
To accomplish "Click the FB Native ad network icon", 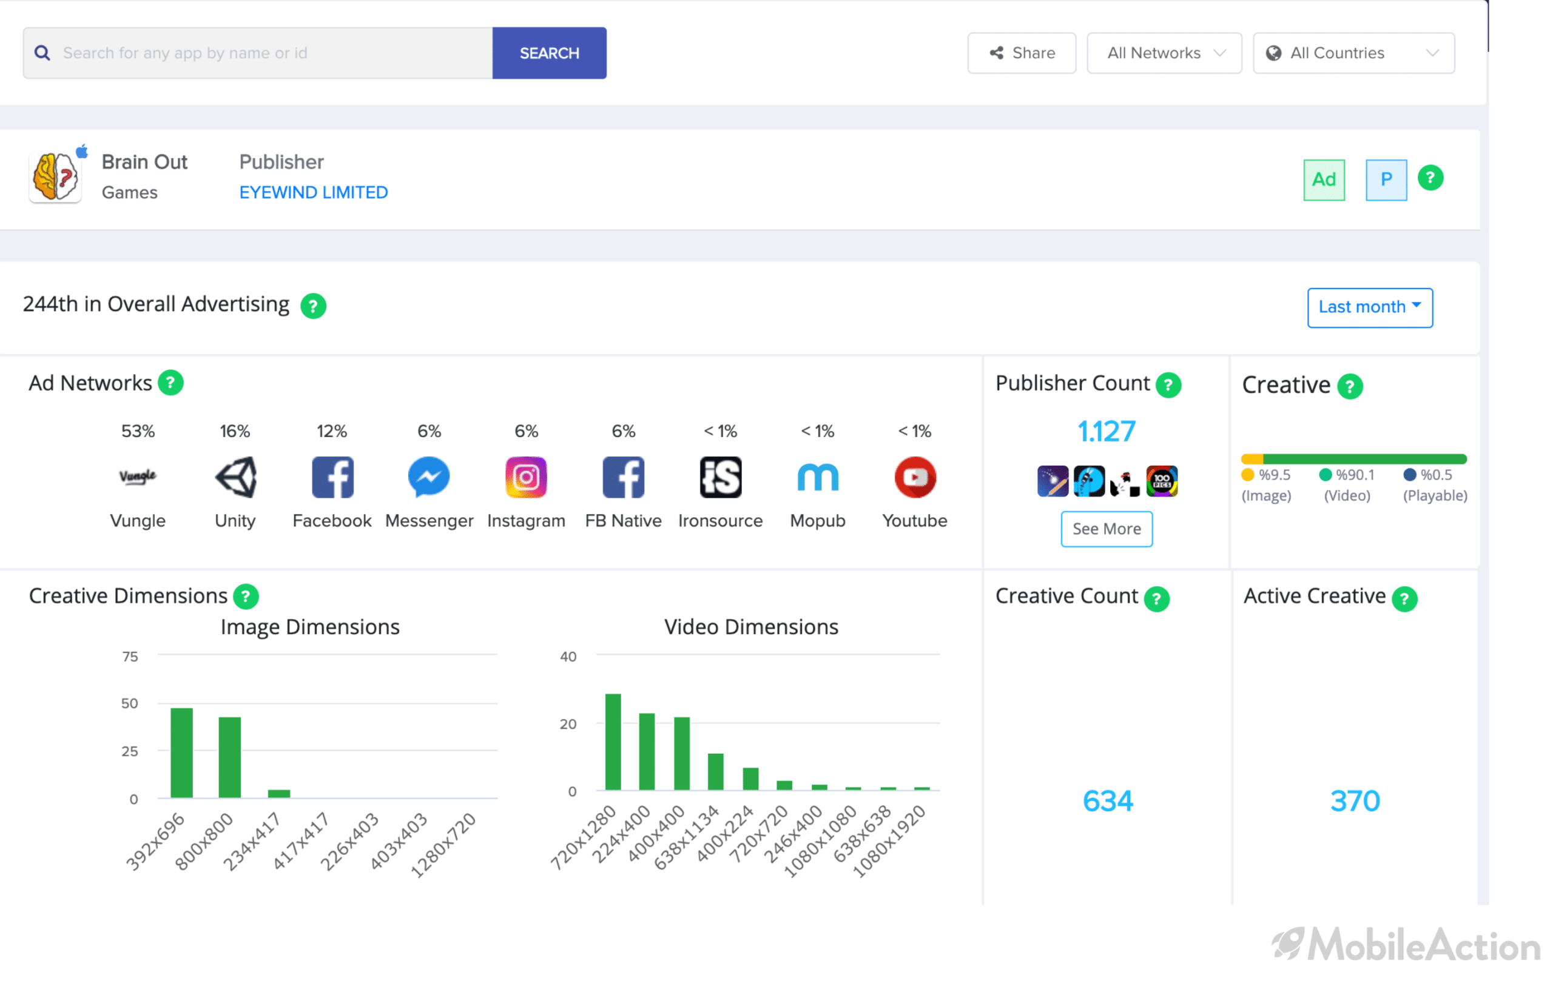I will tap(624, 478).
